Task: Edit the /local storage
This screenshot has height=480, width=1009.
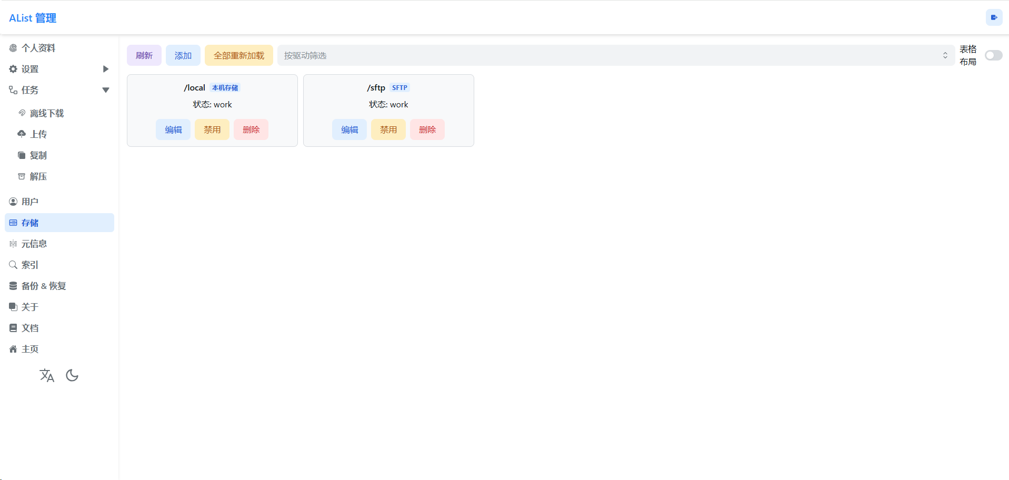Action: 173,129
